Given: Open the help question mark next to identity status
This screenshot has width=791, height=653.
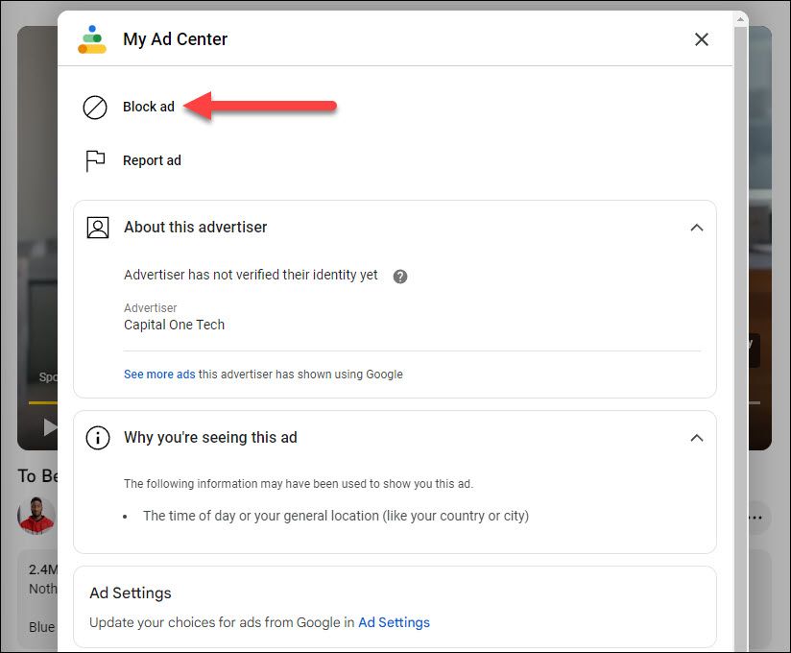Looking at the screenshot, I should pyautogui.click(x=399, y=276).
